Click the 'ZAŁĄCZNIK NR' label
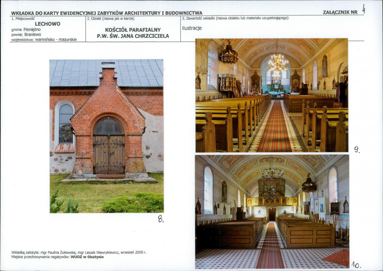The height and width of the screenshot is (271, 383). [340, 12]
